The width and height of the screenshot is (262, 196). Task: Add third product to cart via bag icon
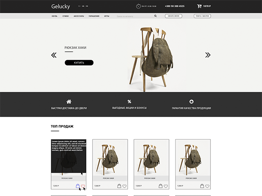coord(160,186)
